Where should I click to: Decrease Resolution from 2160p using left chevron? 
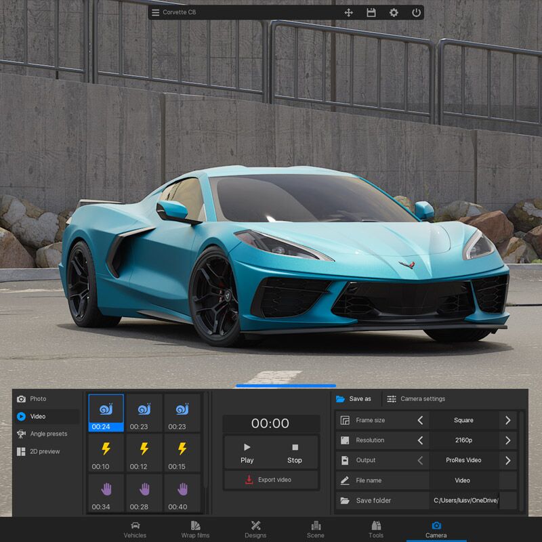420,440
